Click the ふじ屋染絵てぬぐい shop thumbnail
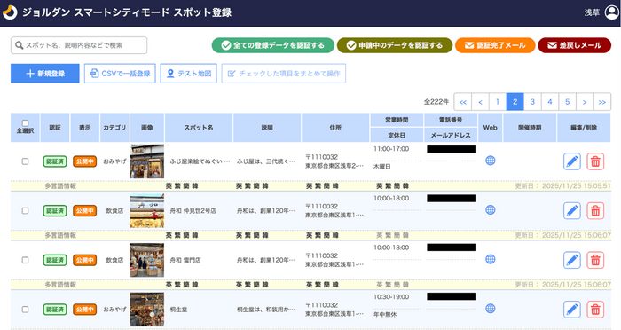This screenshot has width=621, height=330. coord(147,161)
